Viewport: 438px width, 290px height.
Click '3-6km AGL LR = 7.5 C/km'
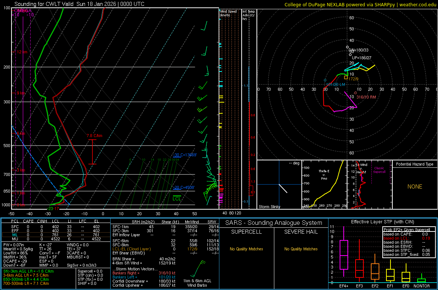click(26, 275)
